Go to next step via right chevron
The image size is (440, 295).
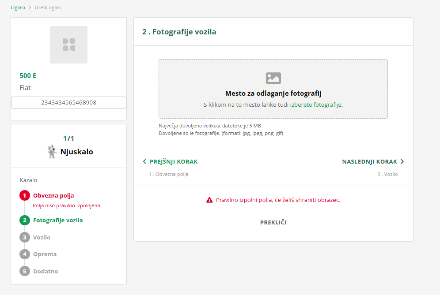(402, 162)
